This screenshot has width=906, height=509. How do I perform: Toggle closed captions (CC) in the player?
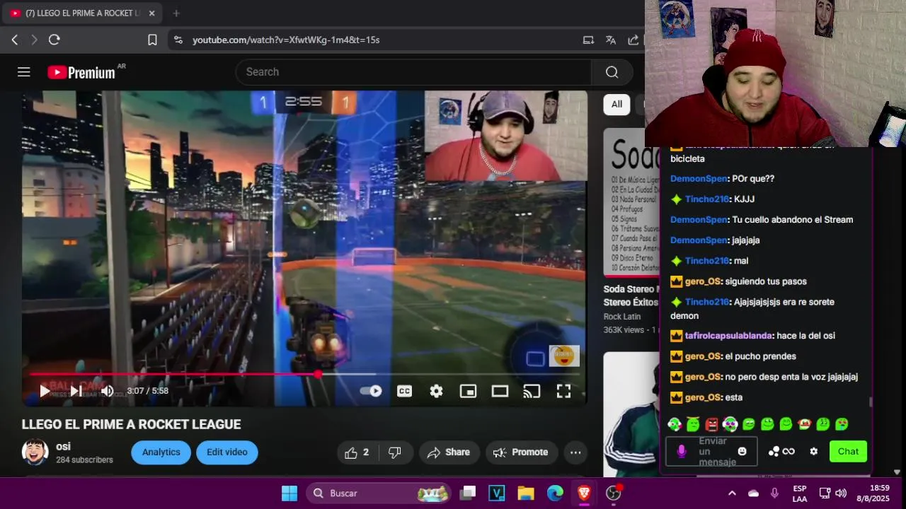404,391
